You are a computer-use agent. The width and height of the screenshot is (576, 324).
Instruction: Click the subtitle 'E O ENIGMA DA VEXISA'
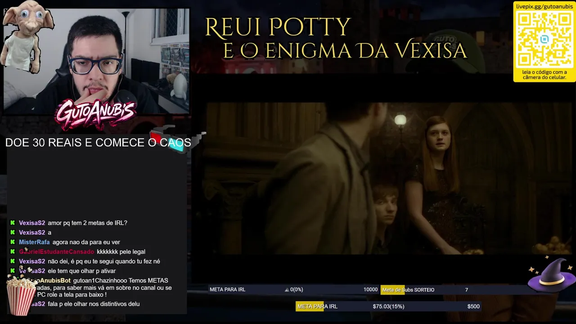tap(345, 50)
